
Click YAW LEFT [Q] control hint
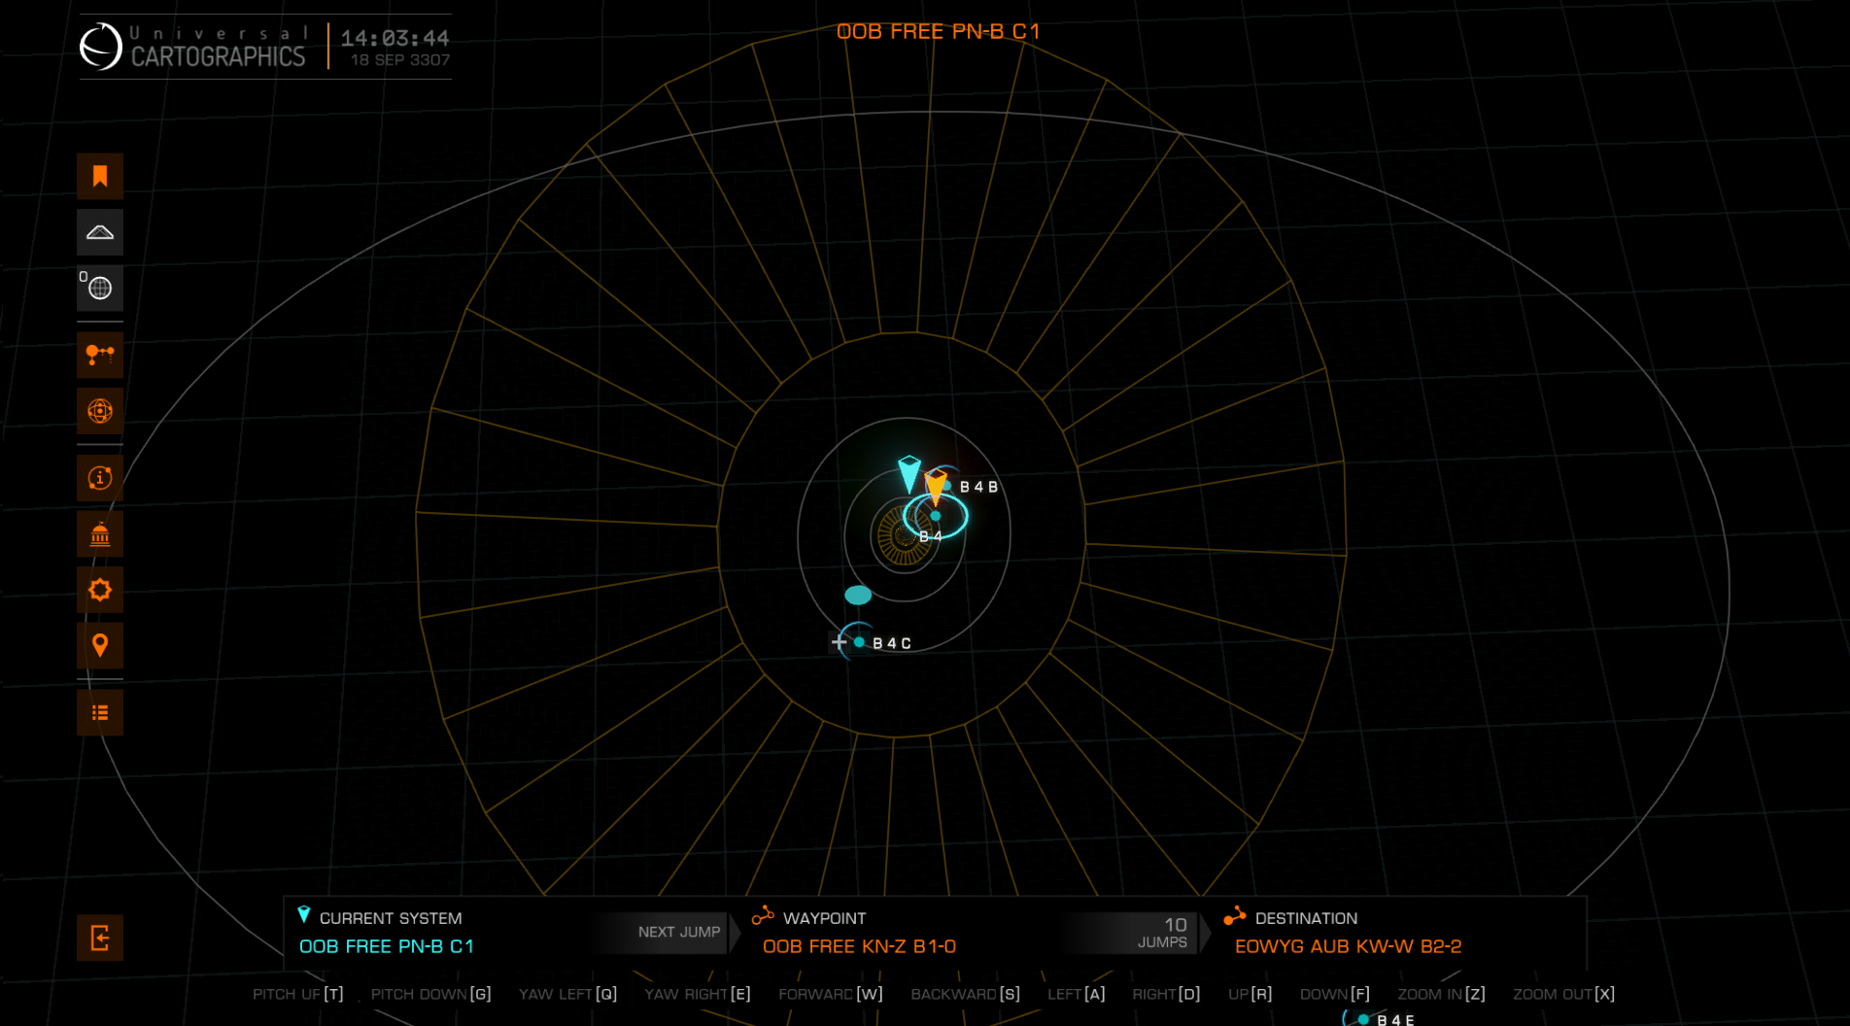tap(568, 994)
